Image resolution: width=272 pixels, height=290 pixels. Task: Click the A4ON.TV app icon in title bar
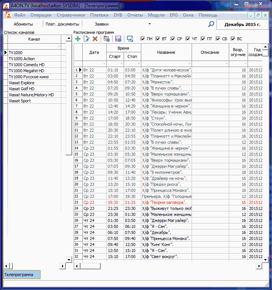pyautogui.click(x=6, y=5)
